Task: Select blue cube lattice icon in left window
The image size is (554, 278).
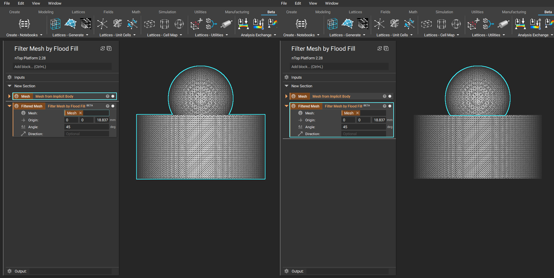Action: 55,24
